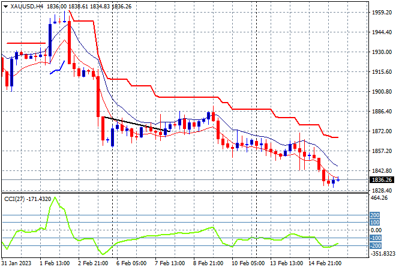Screen dimensions: 396x270
Task: Click the last blue candle at chart end
Action: pyautogui.click(x=334, y=182)
